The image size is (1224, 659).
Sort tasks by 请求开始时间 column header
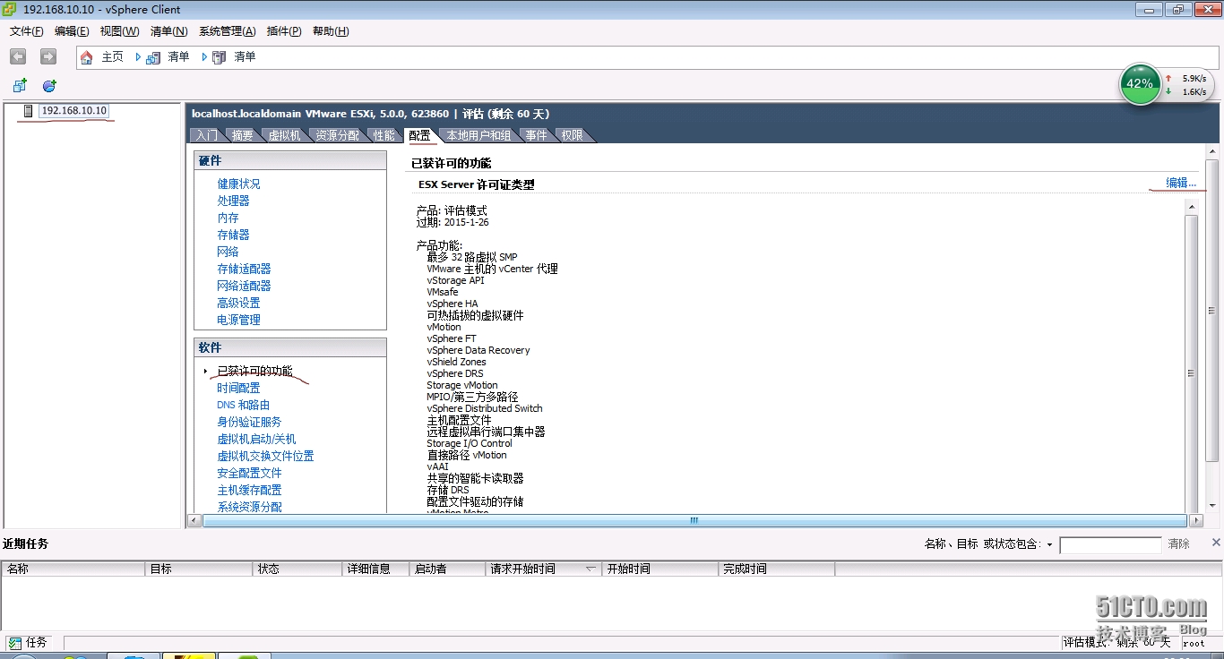[544, 569]
